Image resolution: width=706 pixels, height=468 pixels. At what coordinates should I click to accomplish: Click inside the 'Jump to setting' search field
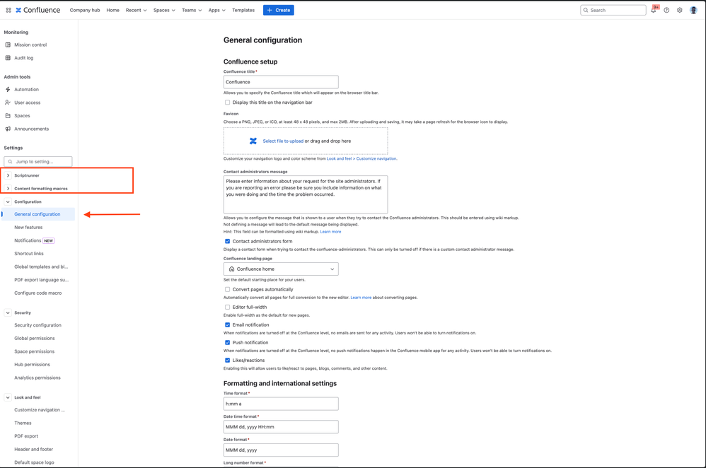[37, 161]
